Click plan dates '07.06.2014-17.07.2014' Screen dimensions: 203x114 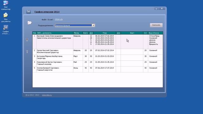[104, 68]
